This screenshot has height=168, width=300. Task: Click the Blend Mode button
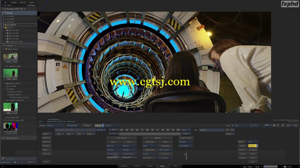coord(150,150)
